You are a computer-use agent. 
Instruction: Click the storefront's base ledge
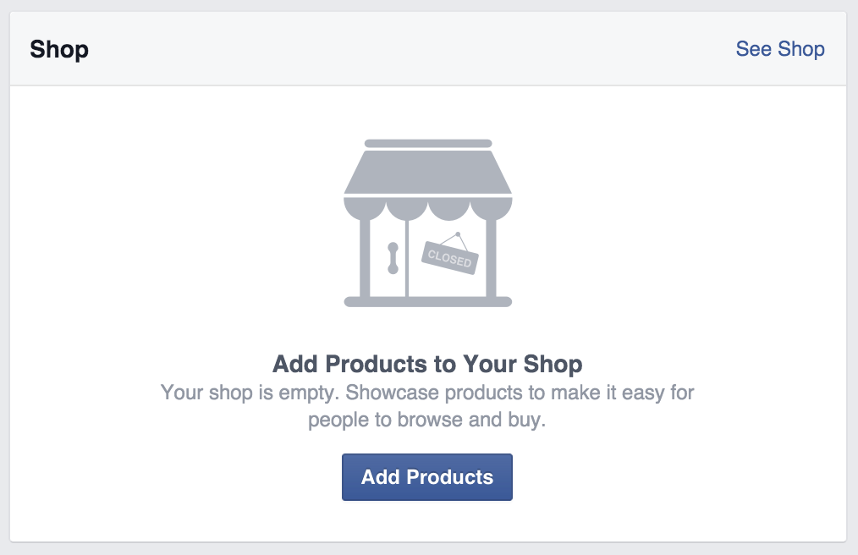point(427,301)
